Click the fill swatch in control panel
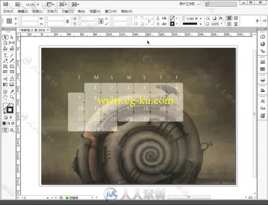The width and height of the screenshot is (268, 205). (172, 18)
